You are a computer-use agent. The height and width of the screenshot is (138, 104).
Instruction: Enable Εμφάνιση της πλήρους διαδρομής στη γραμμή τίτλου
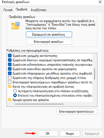coord(10,78)
